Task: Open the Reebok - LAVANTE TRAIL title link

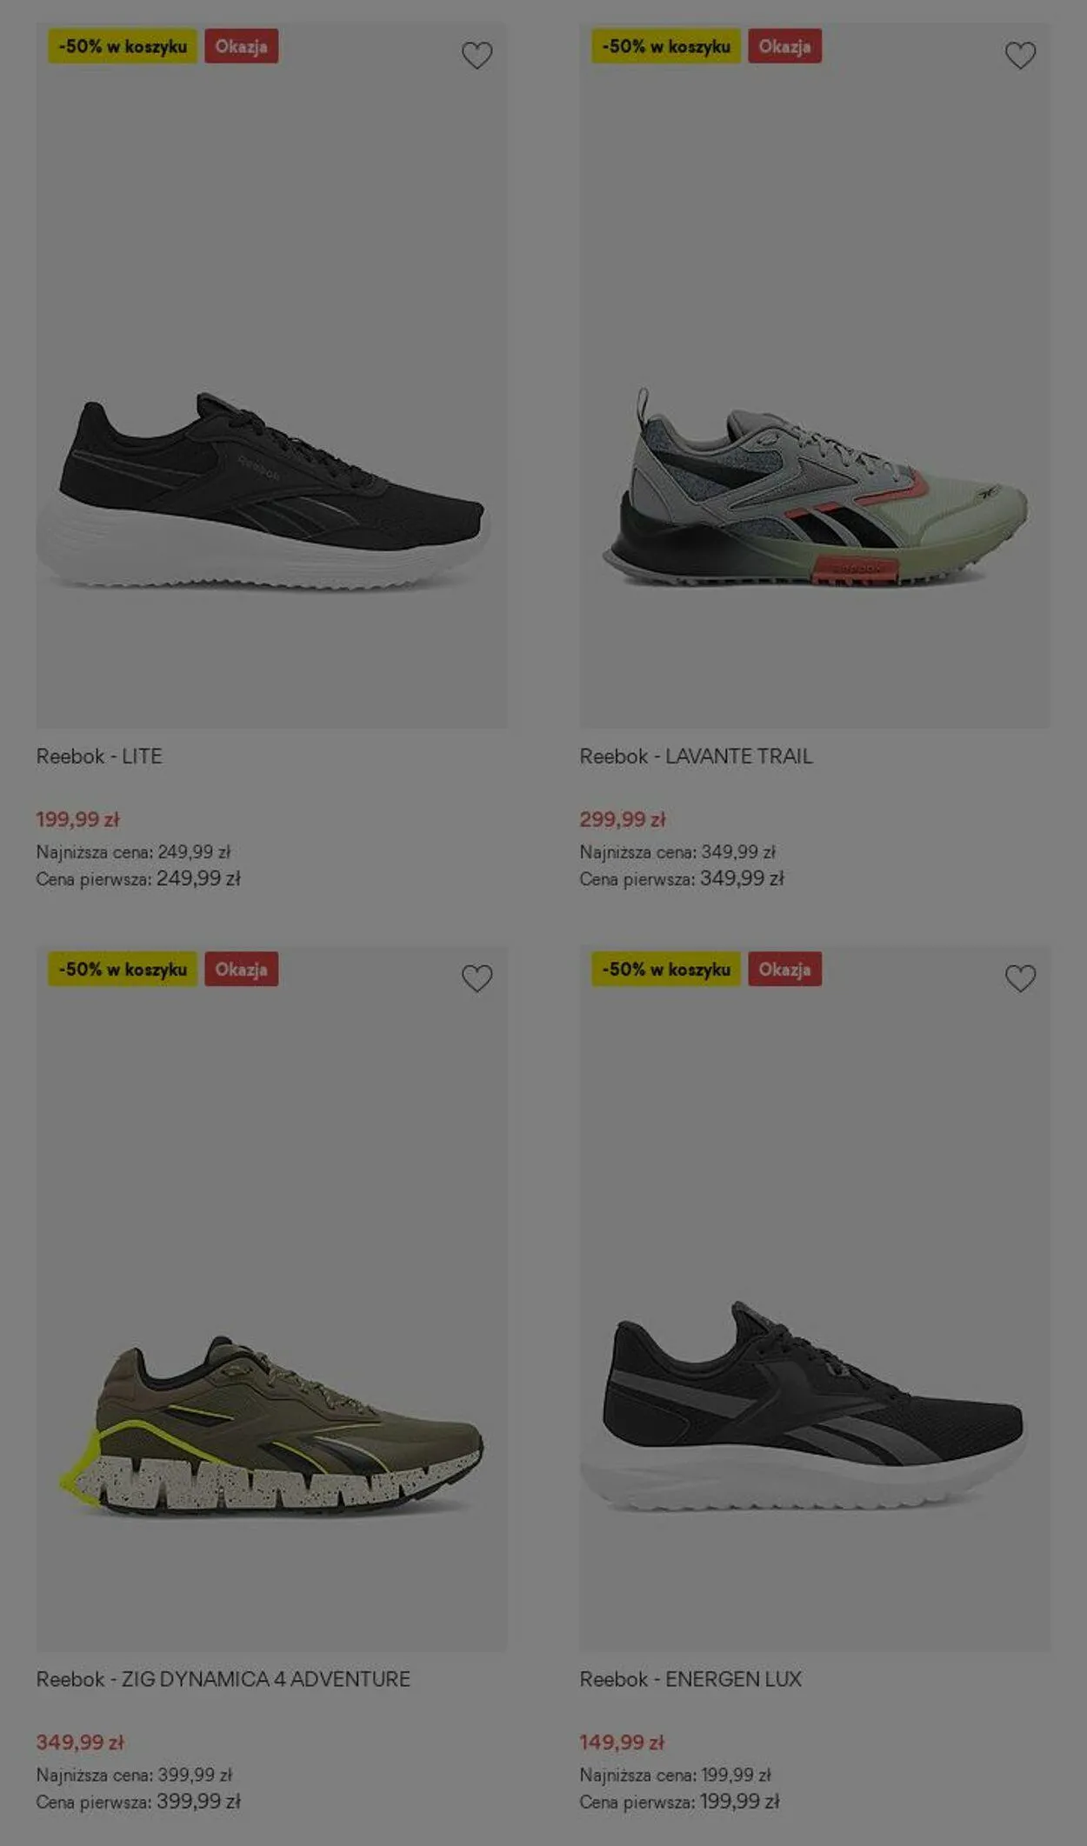Action: [x=696, y=756]
